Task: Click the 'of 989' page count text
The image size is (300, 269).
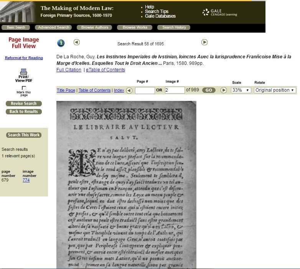Action: point(193,90)
